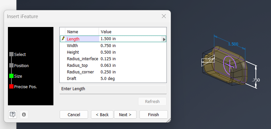Click the Cancel button
Screen dimensions: 271x129
[74, 115]
